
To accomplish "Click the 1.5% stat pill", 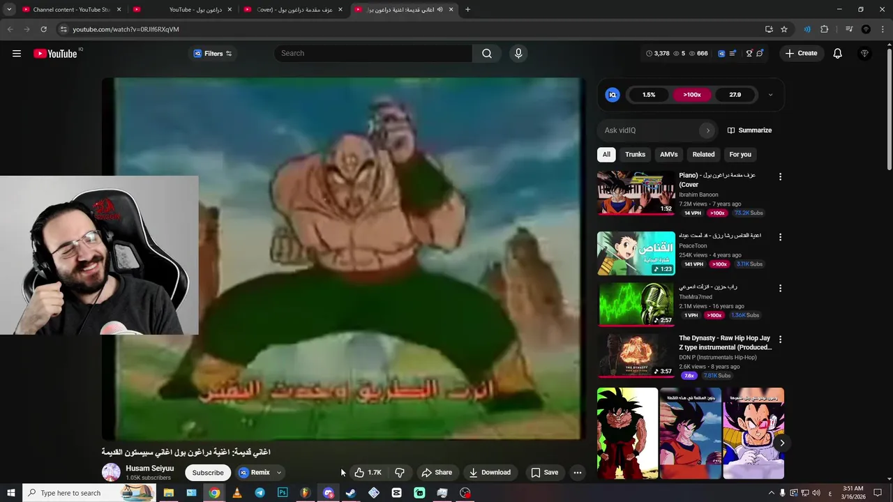I will tap(649, 95).
